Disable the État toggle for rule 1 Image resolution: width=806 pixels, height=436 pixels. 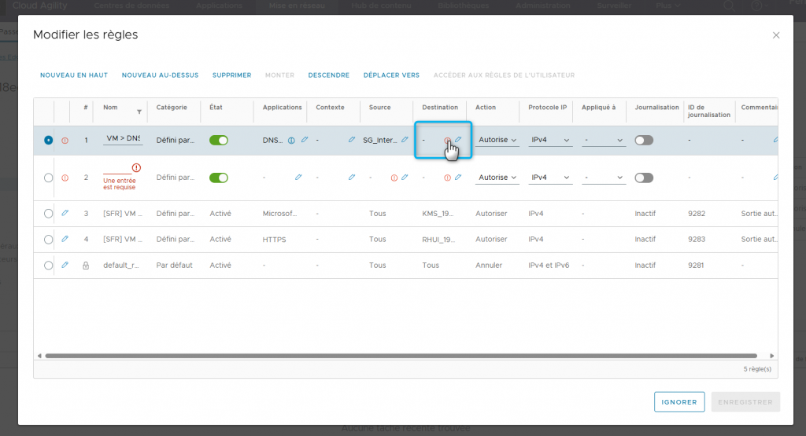tap(218, 140)
